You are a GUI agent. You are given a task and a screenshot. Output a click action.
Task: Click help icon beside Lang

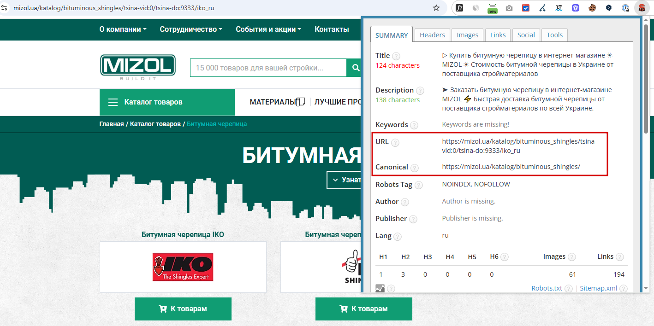tap(397, 237)
